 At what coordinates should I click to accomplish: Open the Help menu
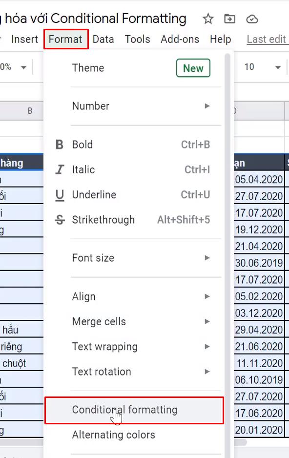221,39
